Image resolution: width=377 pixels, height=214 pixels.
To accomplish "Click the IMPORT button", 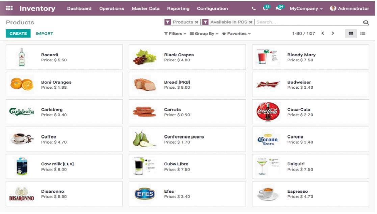I will tap(44, 34).
